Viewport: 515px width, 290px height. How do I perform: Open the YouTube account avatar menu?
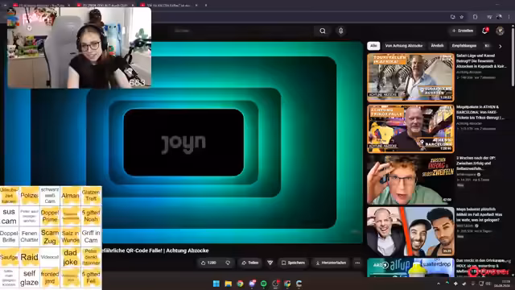coord(500,31)
